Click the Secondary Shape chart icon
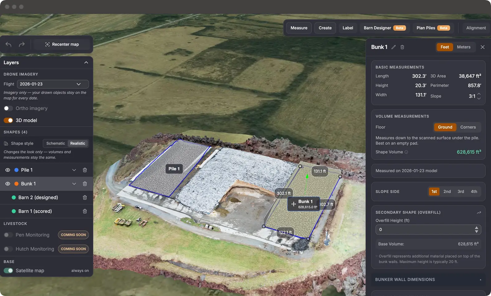The image size is (491, 296). 479,212
